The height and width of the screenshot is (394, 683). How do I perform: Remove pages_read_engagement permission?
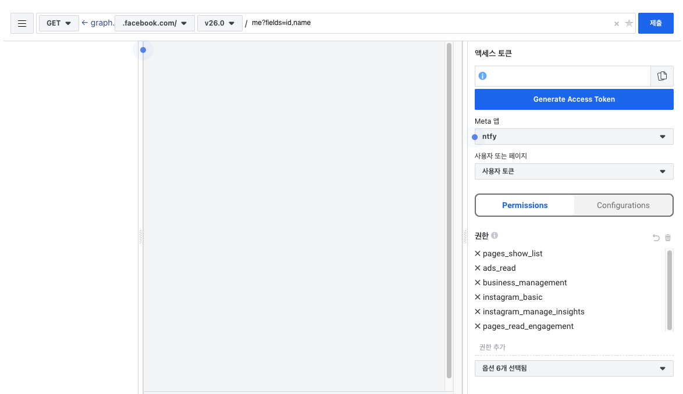point(478,326)
